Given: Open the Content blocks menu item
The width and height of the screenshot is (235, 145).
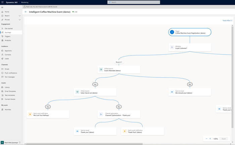Looking at the screenshot, I should click(11, 99).
